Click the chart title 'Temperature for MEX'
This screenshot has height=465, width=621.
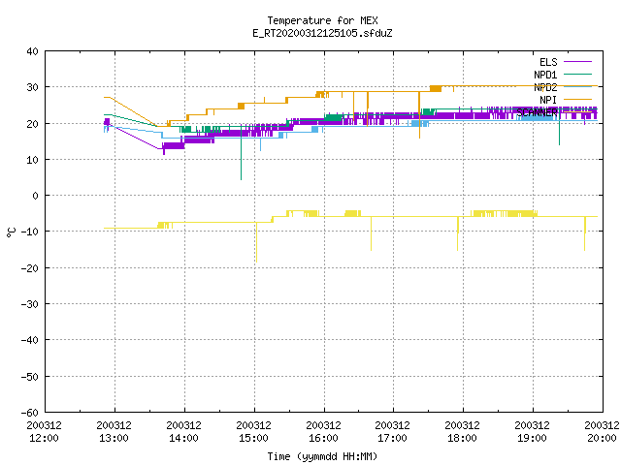pyautogui.click(x=322, y=20)
